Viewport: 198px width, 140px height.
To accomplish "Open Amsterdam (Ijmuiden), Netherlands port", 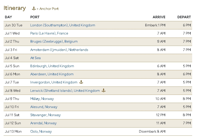I will point(59,50).
